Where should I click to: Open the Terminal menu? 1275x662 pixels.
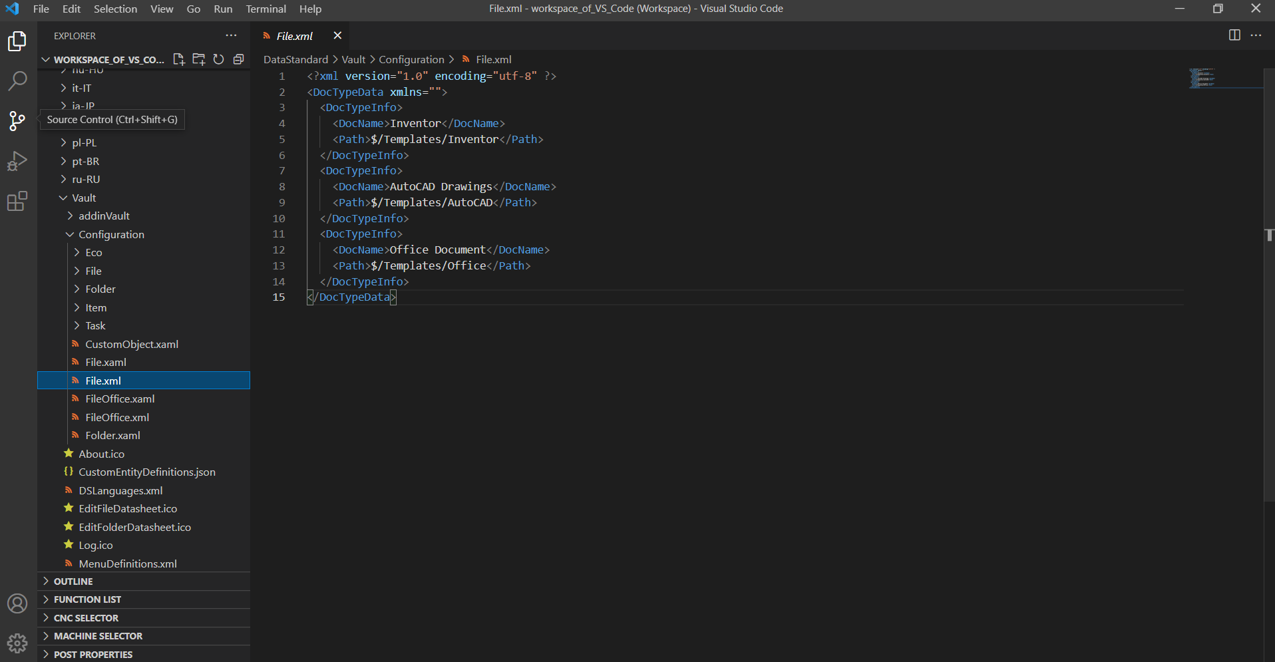coord(266,9)
